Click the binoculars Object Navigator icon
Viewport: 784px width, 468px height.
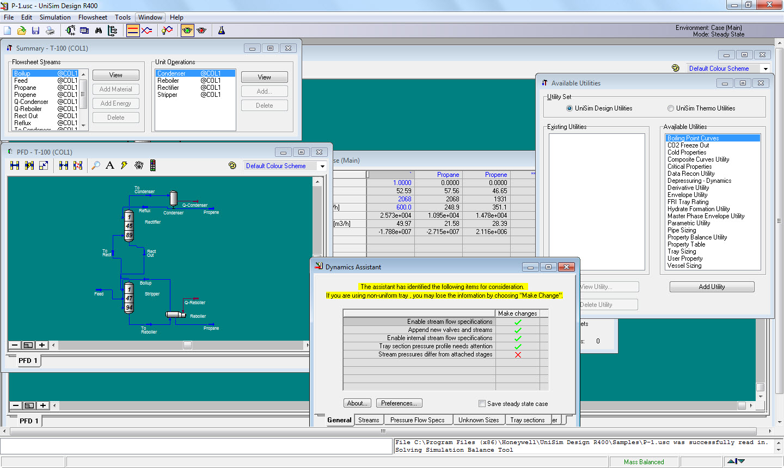point(99,30)
